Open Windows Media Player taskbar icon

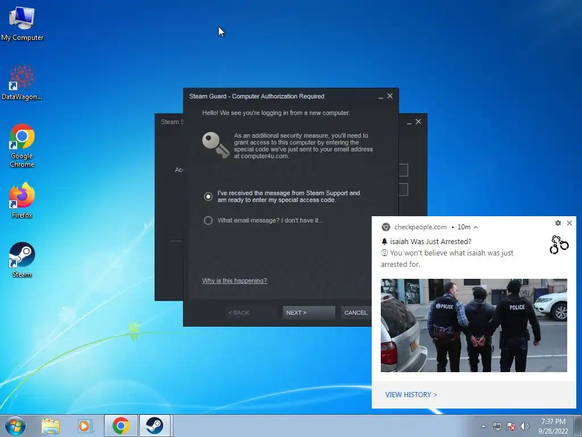point(85,426)
